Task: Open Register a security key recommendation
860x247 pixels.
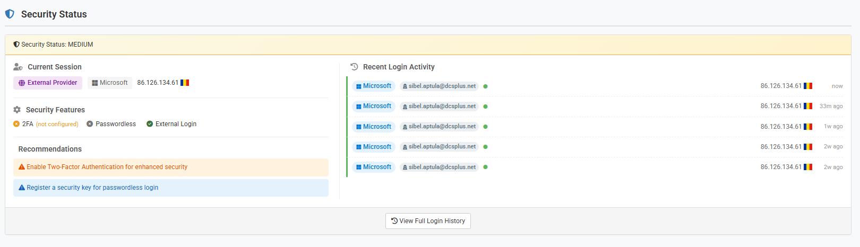Action: (x=171, y=188)
